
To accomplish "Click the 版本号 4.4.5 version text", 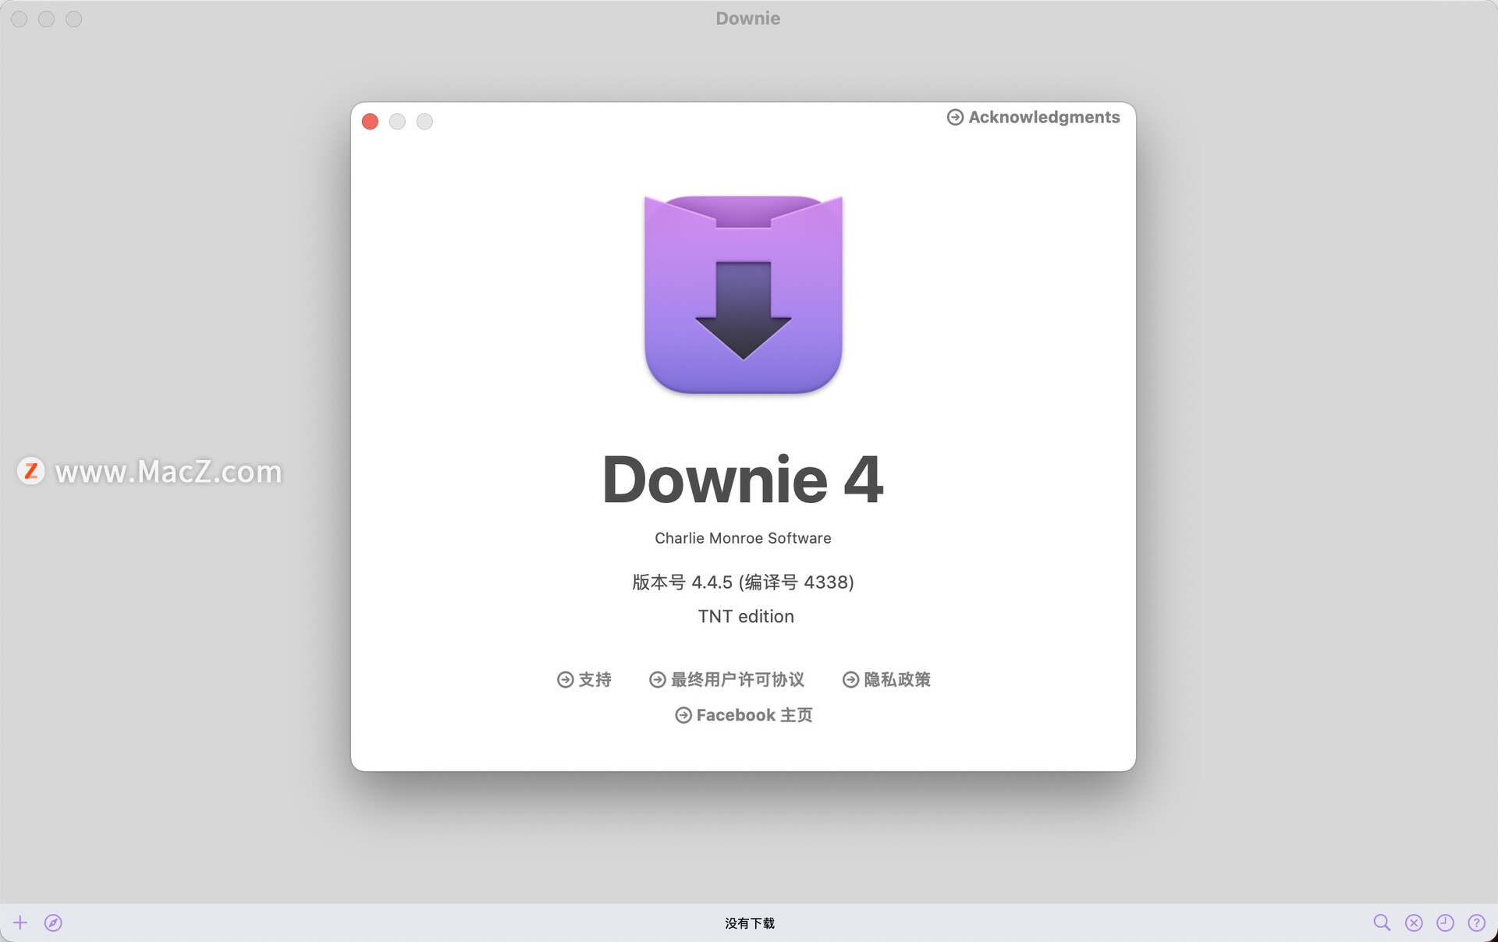I will click(743, 583).
